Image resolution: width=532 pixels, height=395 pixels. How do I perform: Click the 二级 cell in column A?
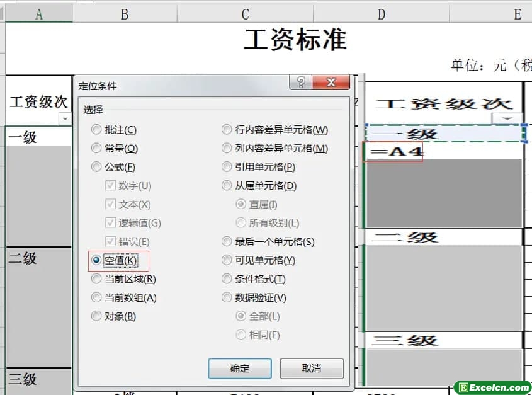coord(38,258)
